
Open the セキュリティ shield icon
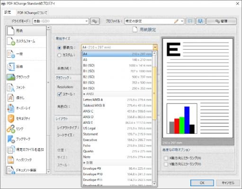(x=11, y=119)
